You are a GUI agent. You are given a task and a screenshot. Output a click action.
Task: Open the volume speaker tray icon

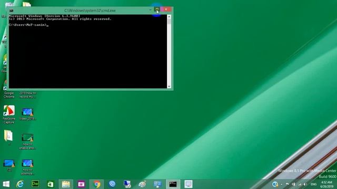(x=305, y=184)
